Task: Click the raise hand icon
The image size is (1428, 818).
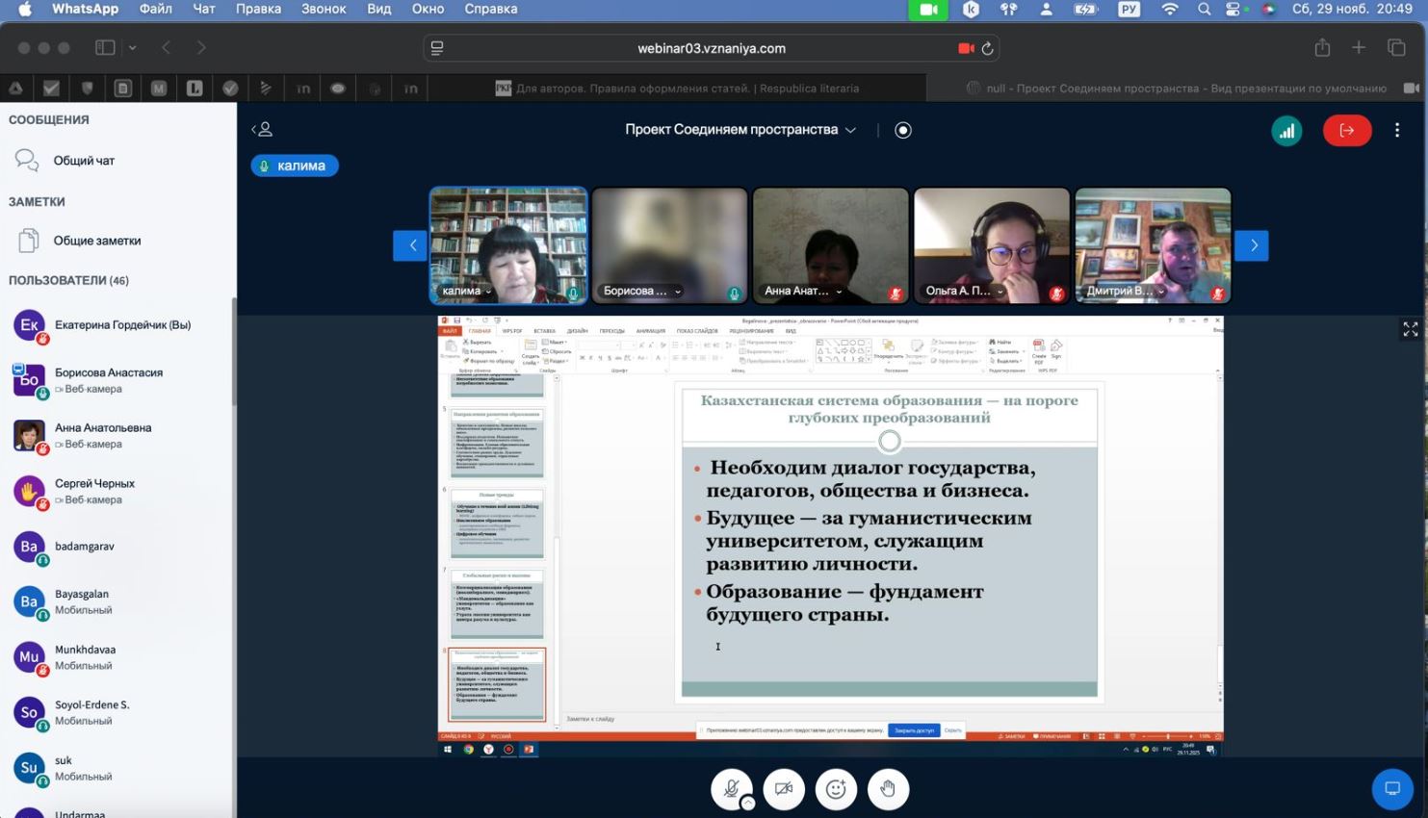Action: (888, 789)
